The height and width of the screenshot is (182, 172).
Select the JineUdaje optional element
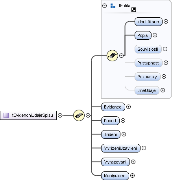coord(147,90)
